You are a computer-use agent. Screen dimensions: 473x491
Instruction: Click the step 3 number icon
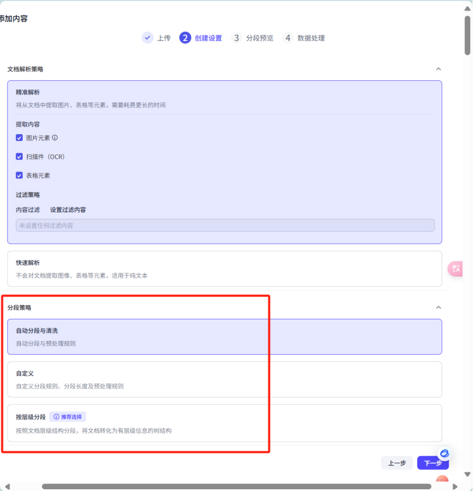click(237, 38)
